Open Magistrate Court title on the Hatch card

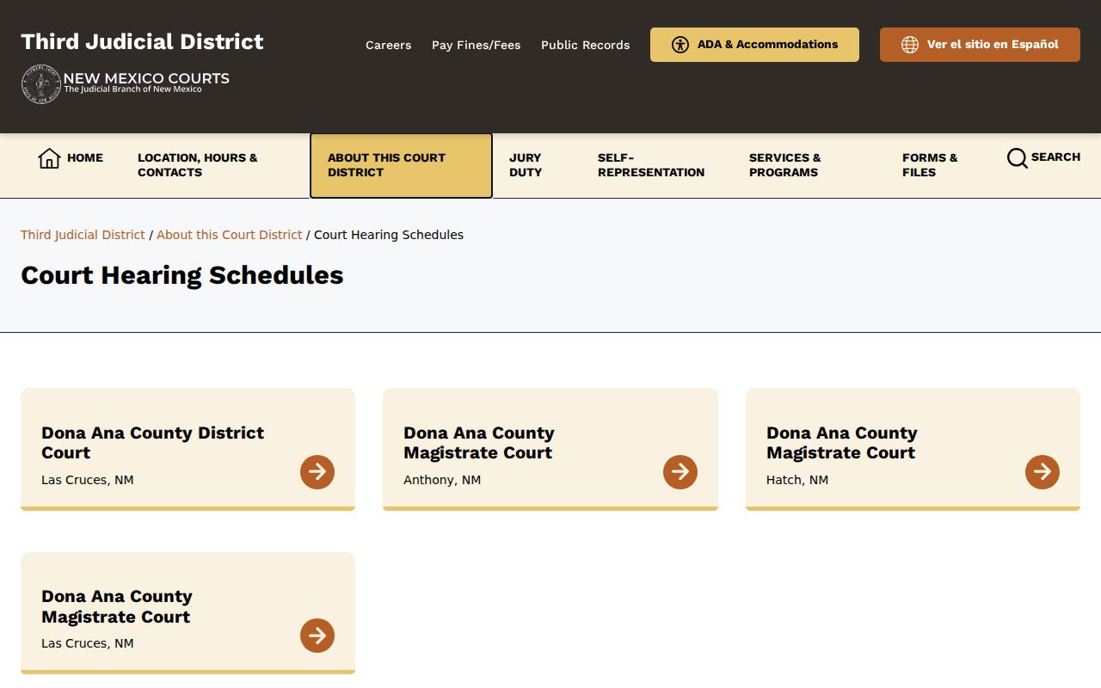tap(842, 443)
